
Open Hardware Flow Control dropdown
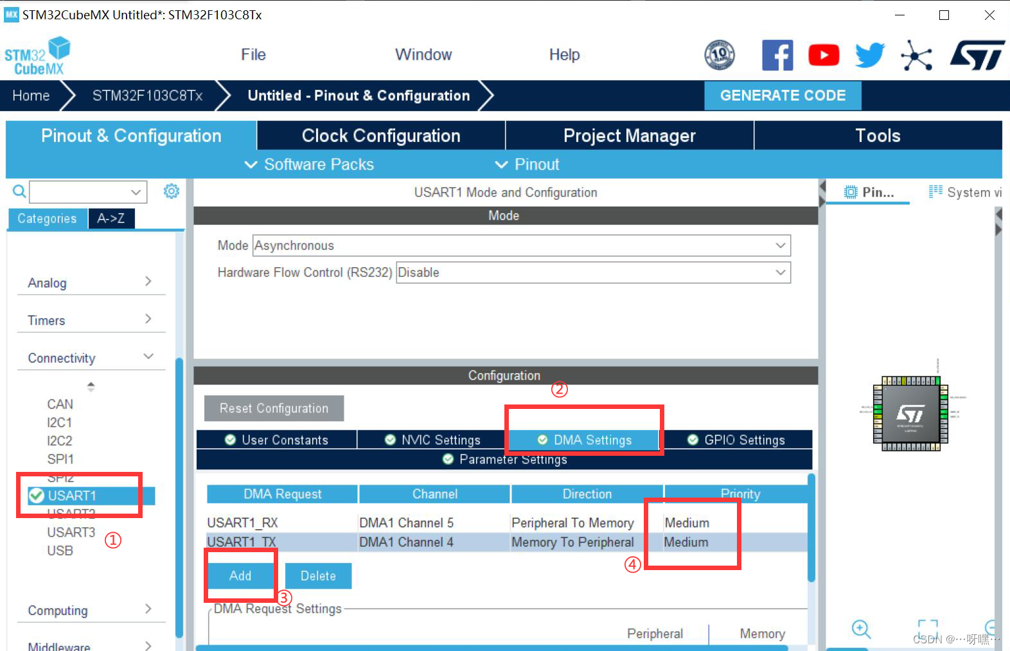point(593,272)
